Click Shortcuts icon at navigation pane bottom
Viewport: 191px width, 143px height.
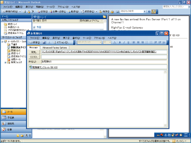[x=26, y=136]
